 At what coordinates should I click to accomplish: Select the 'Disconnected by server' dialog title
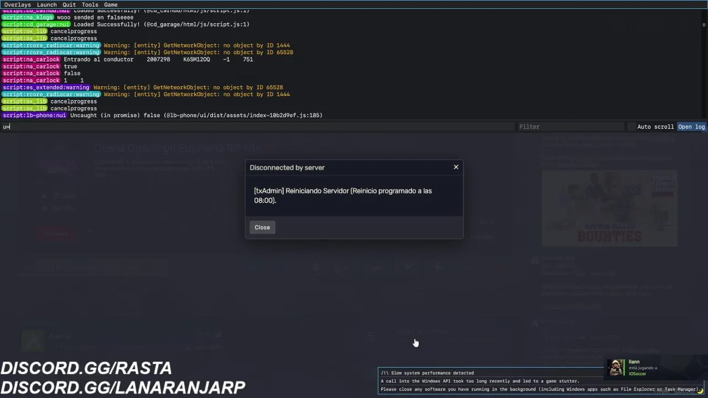click(x=287, y=167)
